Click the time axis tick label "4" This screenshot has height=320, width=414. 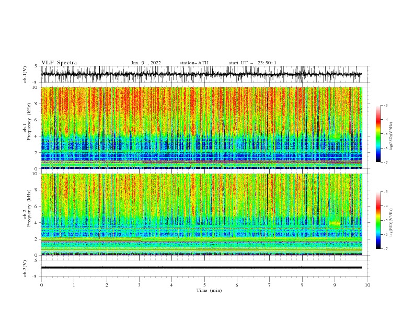(x=171, y=285)
